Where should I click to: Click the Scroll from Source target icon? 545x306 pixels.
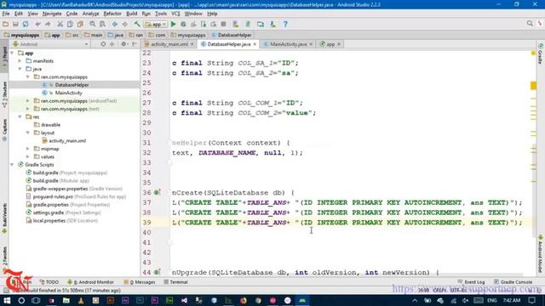(103, 44)
